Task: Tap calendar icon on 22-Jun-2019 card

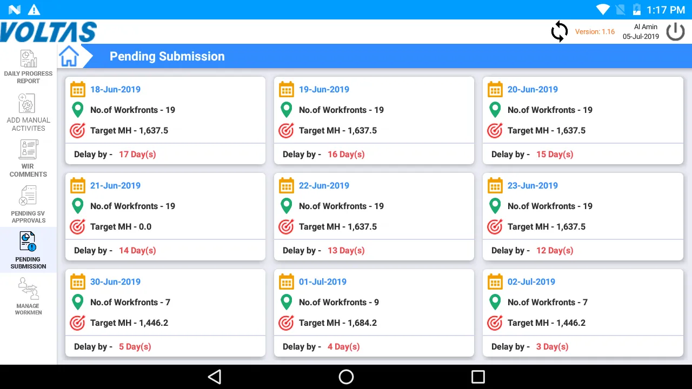Action: point(287,186)
